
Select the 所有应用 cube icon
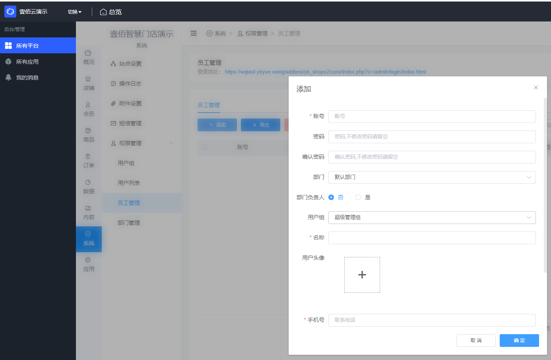8,62
